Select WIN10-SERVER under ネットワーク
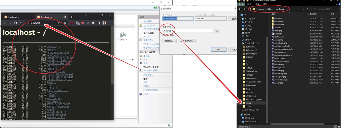The height and width of the screenshot is (128, 341). click(251, 121)
